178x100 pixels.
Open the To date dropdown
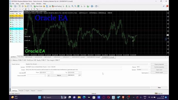[x=80, y=72]
